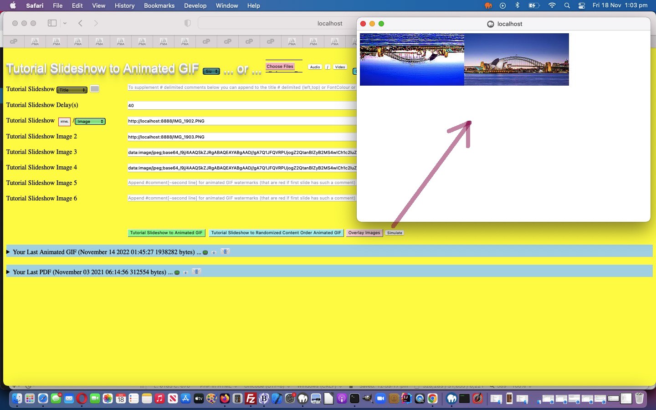Click the Safari back arrow

(x=80, y=23)
